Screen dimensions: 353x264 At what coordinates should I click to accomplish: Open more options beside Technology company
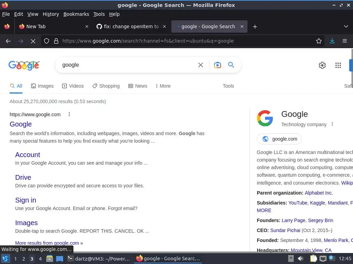(x=332, y=124)
